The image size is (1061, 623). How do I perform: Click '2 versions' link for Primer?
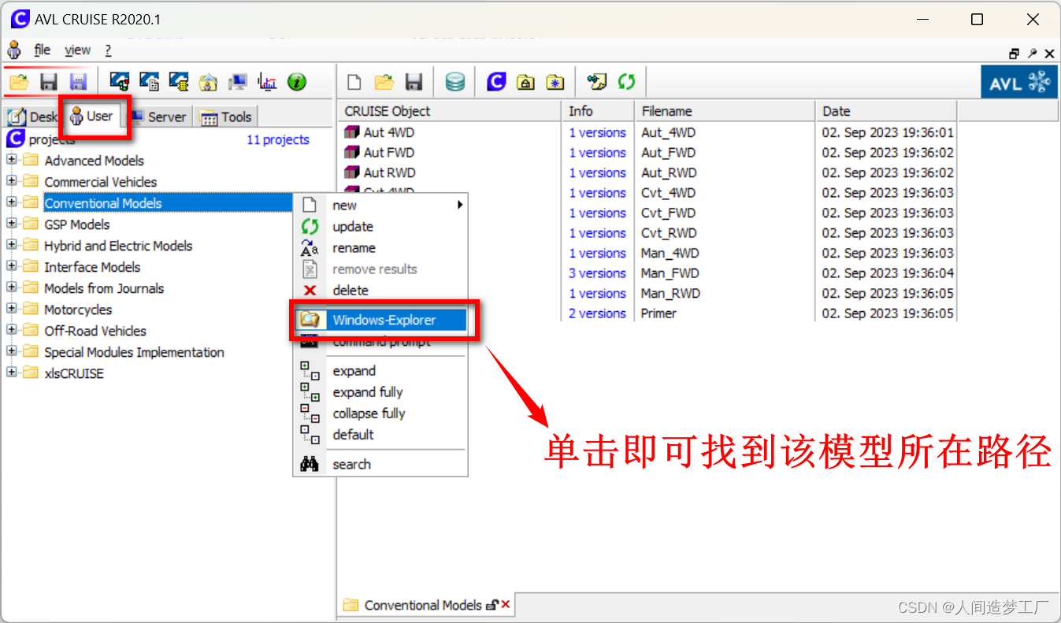[597, 313]
